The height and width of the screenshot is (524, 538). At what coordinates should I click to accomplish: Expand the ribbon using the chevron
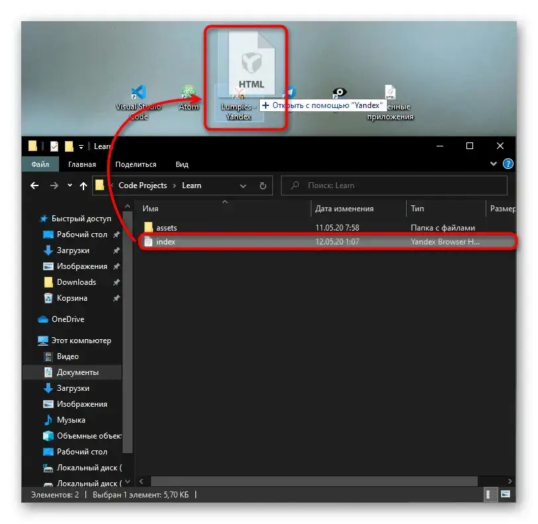tap(493, 164)
